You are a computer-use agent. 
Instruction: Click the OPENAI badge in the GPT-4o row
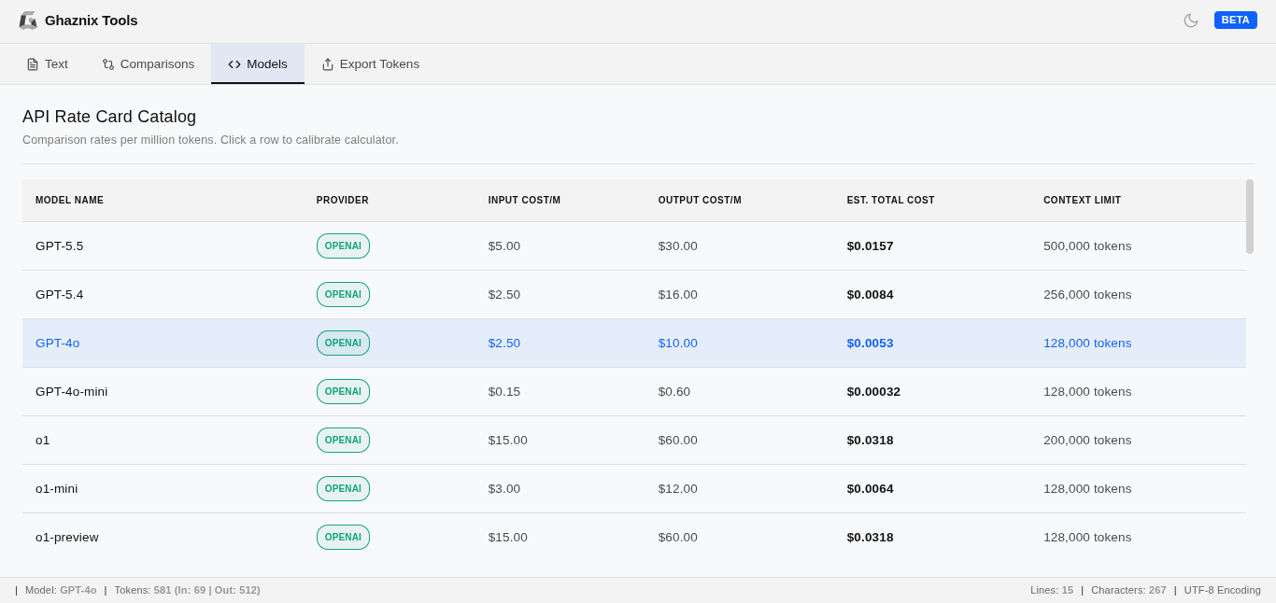click(343, 344)
